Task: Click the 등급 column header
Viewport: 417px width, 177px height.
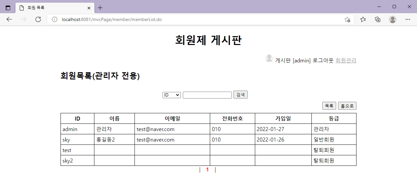Action: point(334,119)
